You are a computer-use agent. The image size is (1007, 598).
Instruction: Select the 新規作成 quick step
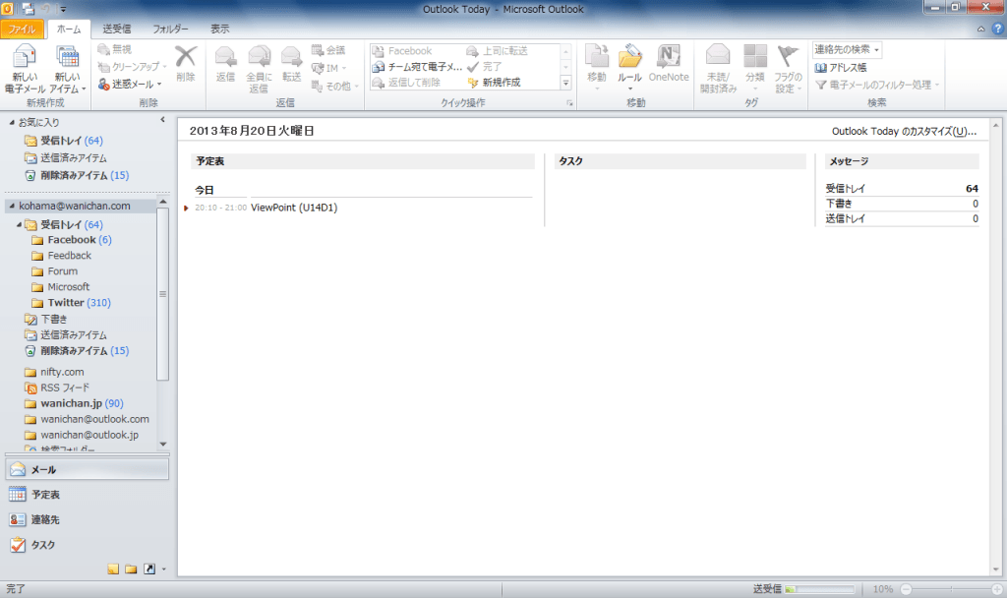point(494,83)
